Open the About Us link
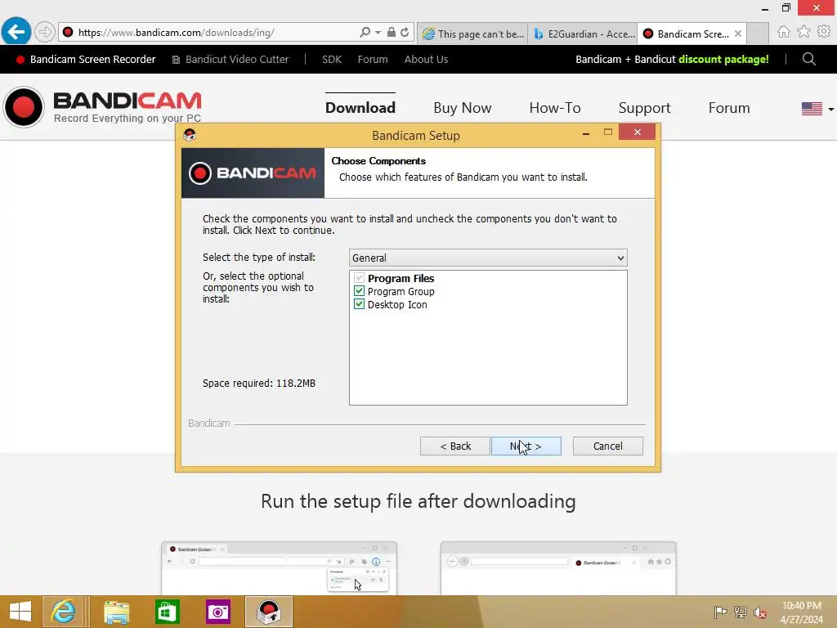This screenshot has height=628, width=837. point(426,59)
